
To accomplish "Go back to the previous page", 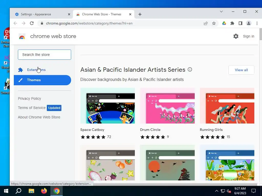I will point(15,23).
